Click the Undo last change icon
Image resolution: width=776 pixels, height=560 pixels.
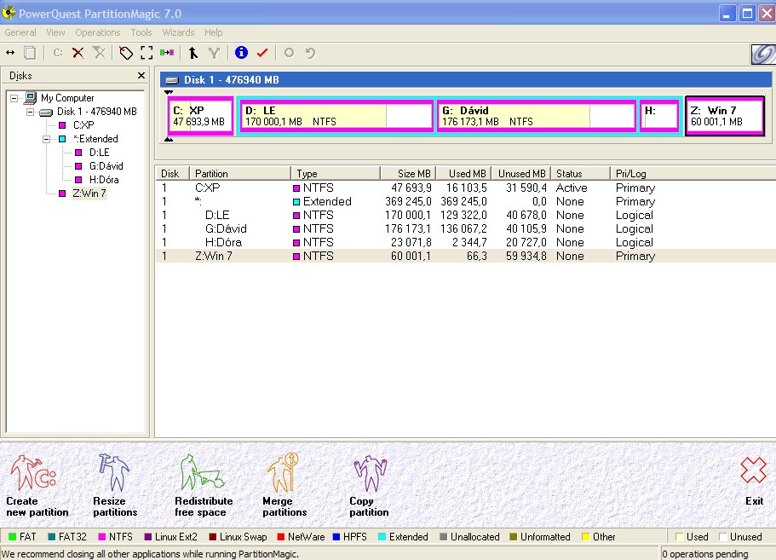pyautogui.click(x=310, y=53)
